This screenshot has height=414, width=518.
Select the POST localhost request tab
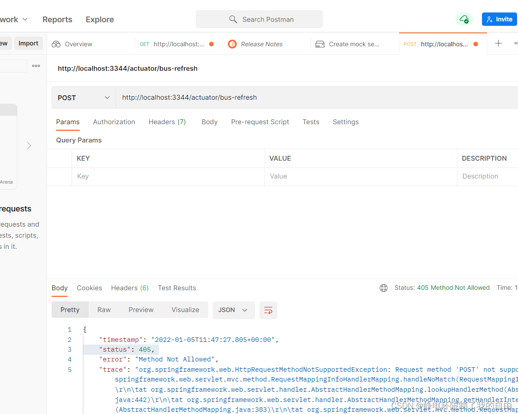pos(443,44)
